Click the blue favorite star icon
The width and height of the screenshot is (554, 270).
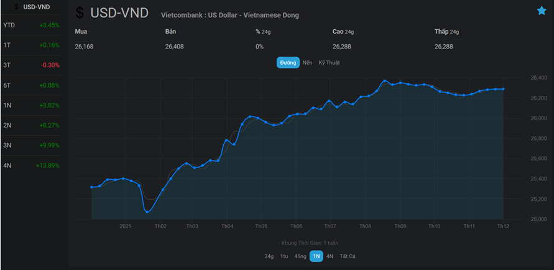[x=542, y=11]
